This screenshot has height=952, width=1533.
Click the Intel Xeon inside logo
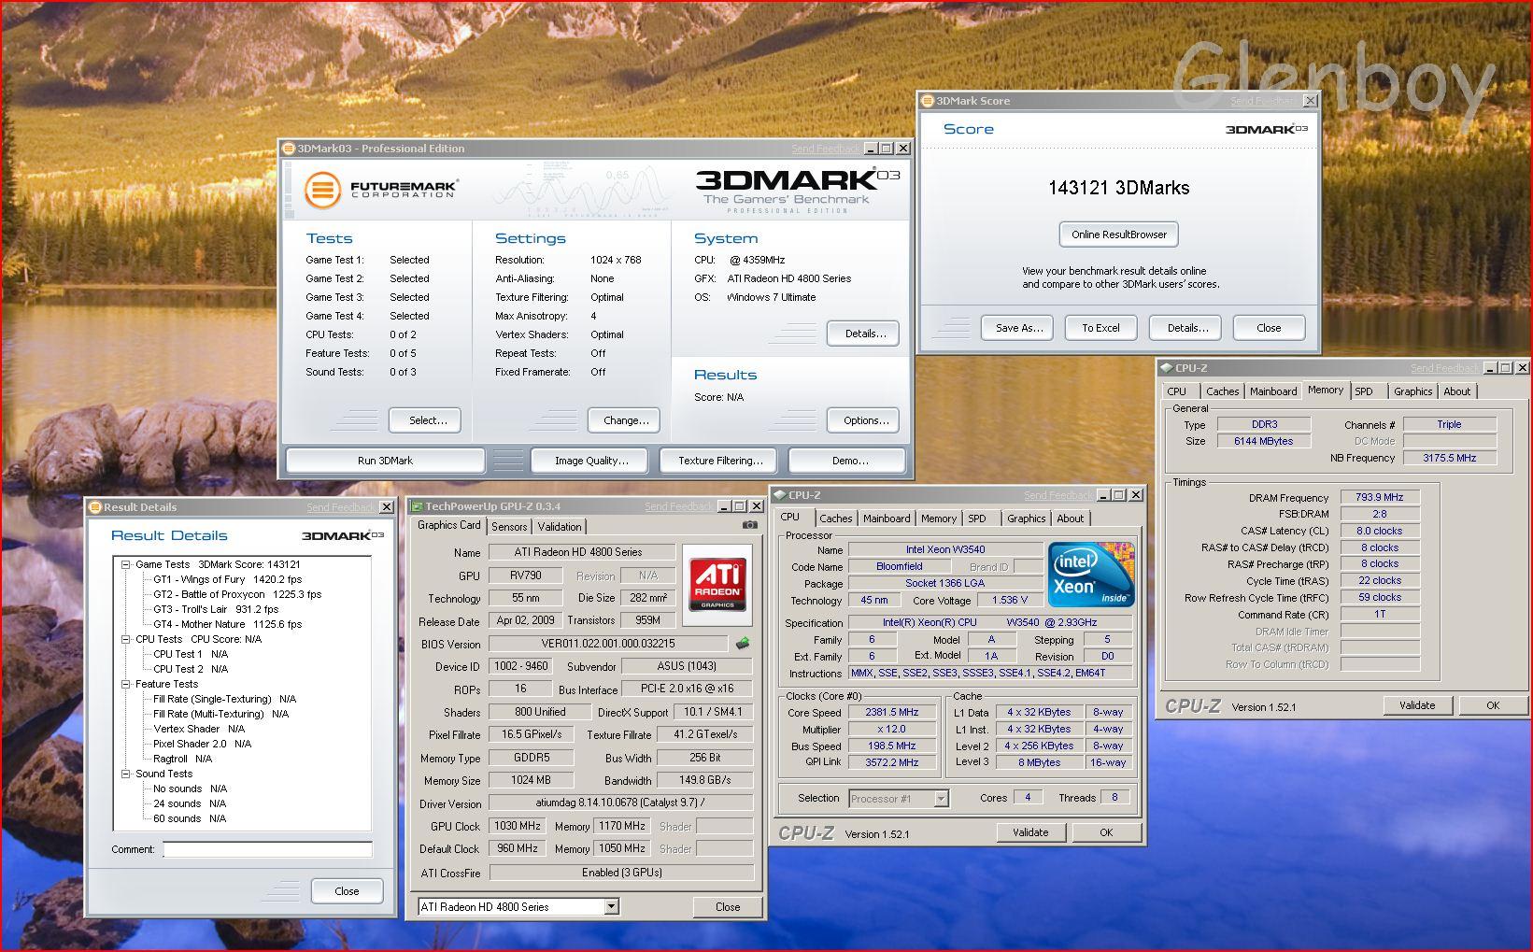coord(1090,573)
